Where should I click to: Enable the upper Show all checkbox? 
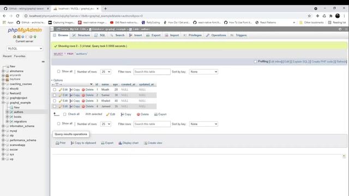pos(58,71)
